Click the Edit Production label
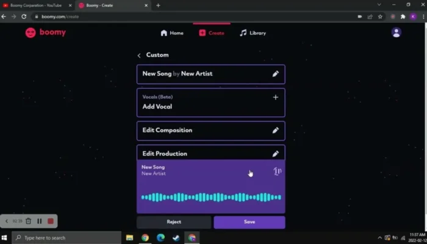427x244 pixels. tap(165, 154)
